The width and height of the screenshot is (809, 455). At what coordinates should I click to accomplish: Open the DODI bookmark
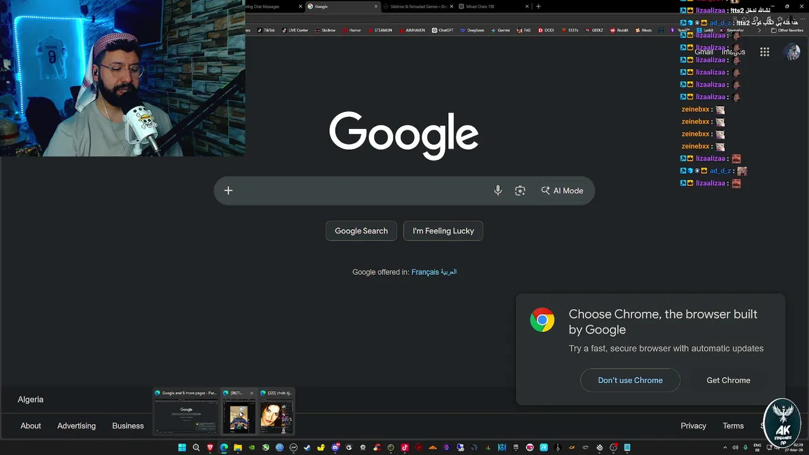coord(546,30)
